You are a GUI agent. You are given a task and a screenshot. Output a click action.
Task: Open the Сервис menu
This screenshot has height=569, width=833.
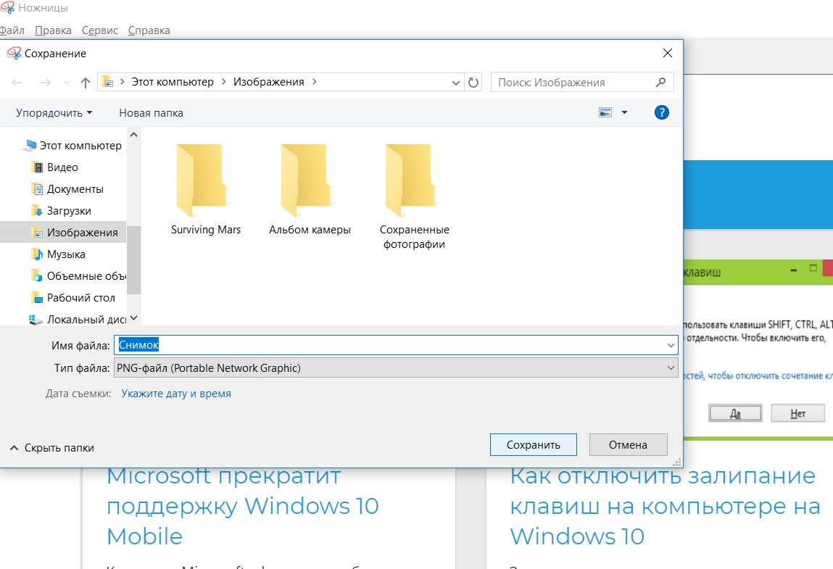pos(100,30)
